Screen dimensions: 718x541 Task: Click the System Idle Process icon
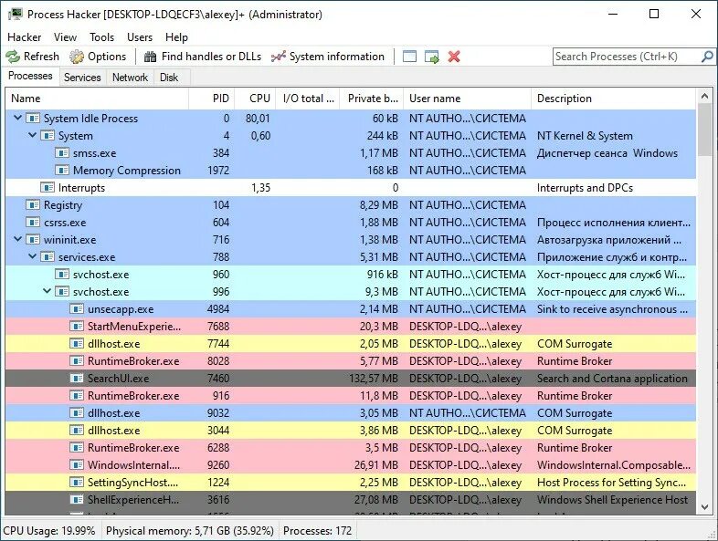pyautogui.click(x=33, y=119)
